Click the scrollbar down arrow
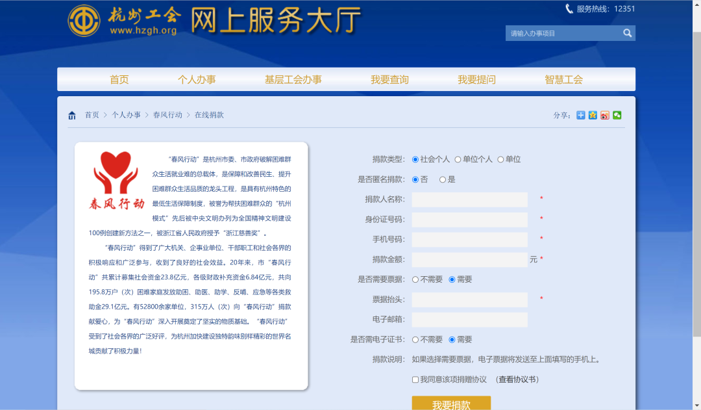The height and width of the screenshot is (410, 701). tap(697, 405)
